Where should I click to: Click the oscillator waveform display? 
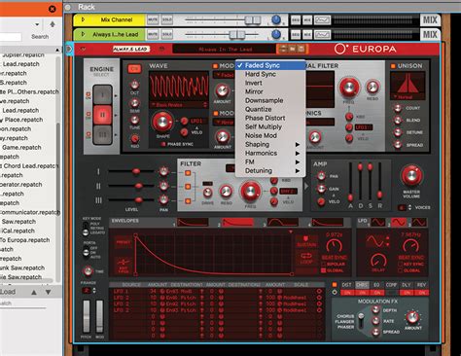click(x=179, y=87)
